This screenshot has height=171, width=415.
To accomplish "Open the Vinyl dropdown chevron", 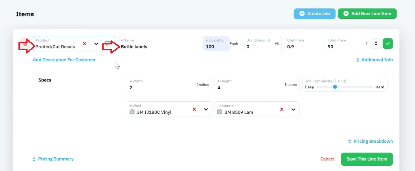I will click(206, 109).
